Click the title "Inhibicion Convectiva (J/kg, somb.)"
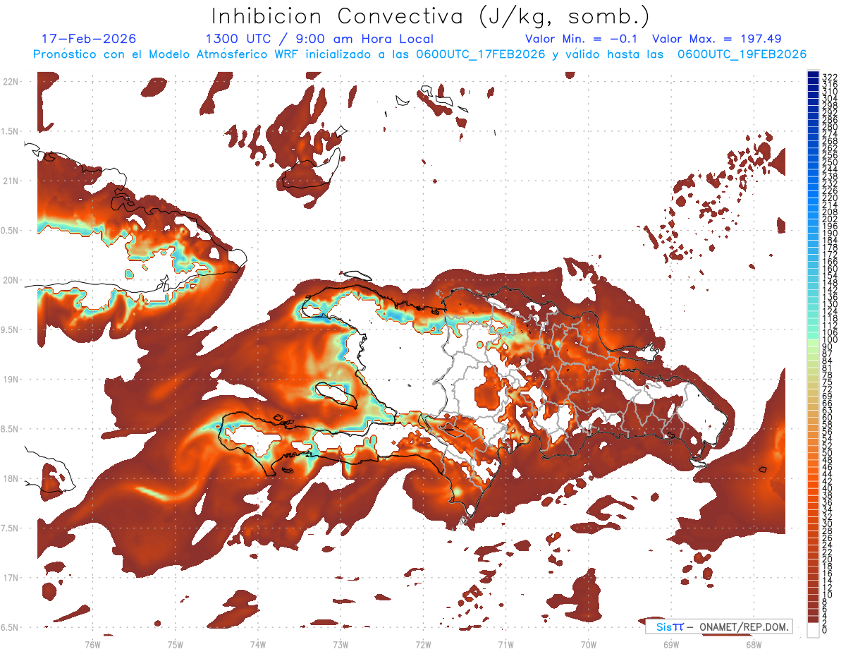This screenshot has height=654, width=846. (x=431, y=16)
